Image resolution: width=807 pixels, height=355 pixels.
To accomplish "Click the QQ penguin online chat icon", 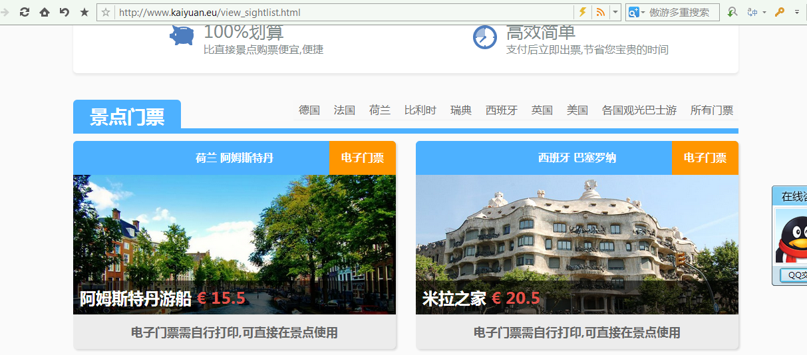I will click(792, 237).
